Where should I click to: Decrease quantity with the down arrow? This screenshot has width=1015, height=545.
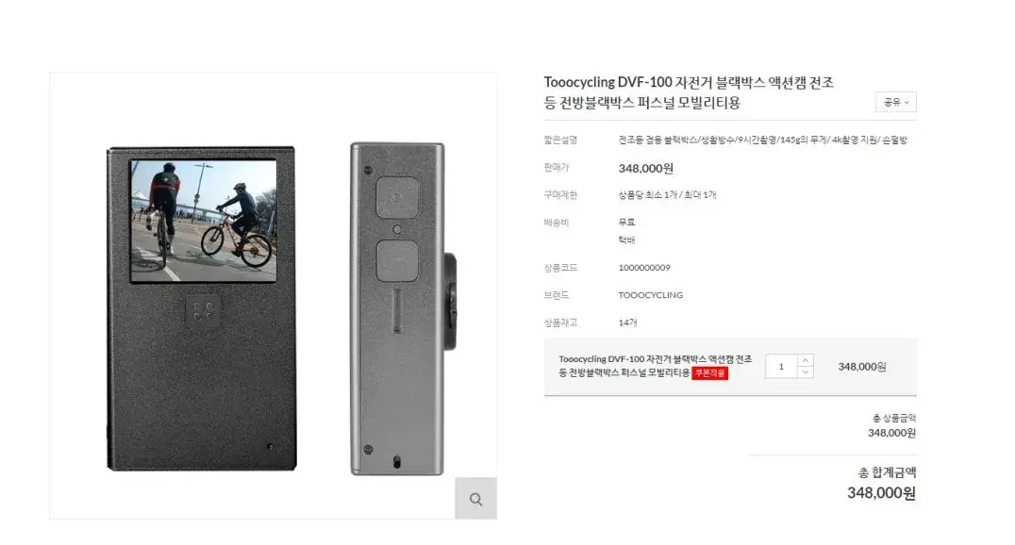pos(806,372)
